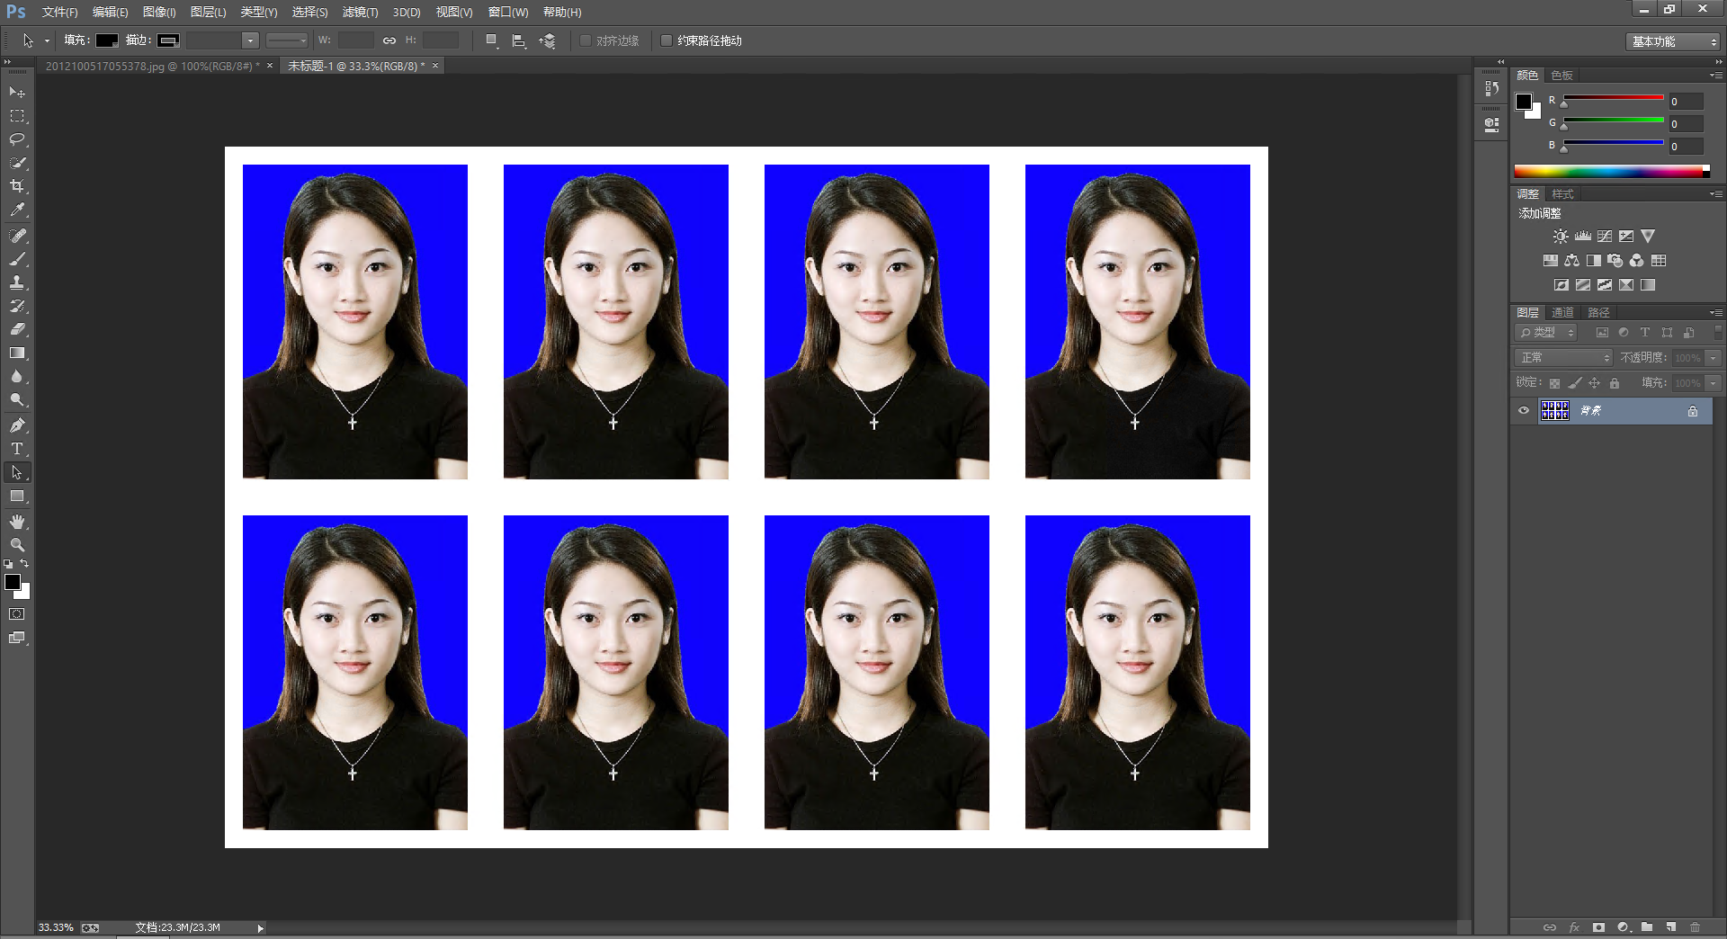Toggle type layer filter in Layers panel
The width and height of the screenshot is (1727, 939).
click(1645, 333)
